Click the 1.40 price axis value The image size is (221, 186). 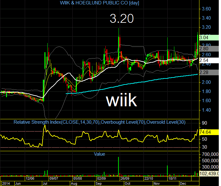[x=206, y=110]
